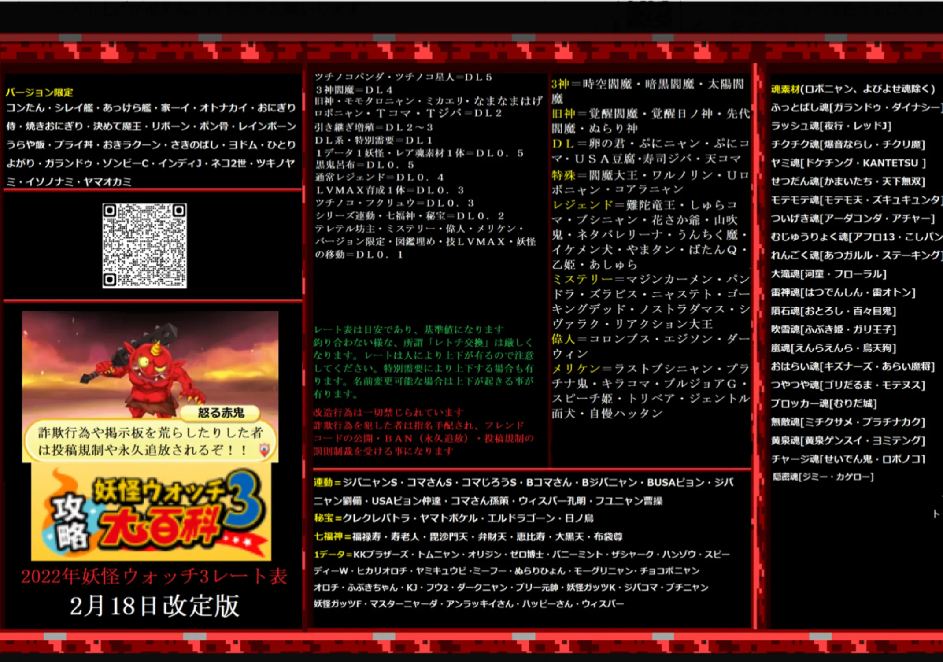Select the yellow 偉人 category heading
The height and width of the screenshot is (662, 943).
click(x=563, y=339)
